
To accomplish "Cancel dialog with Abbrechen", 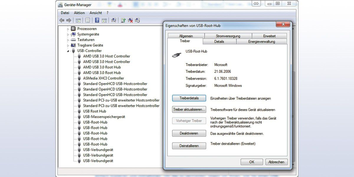I will point(277,162).
